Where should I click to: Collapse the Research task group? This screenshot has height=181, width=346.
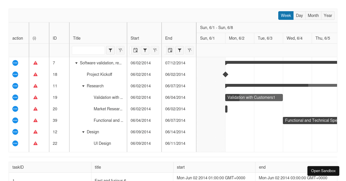tap(83, 86)
